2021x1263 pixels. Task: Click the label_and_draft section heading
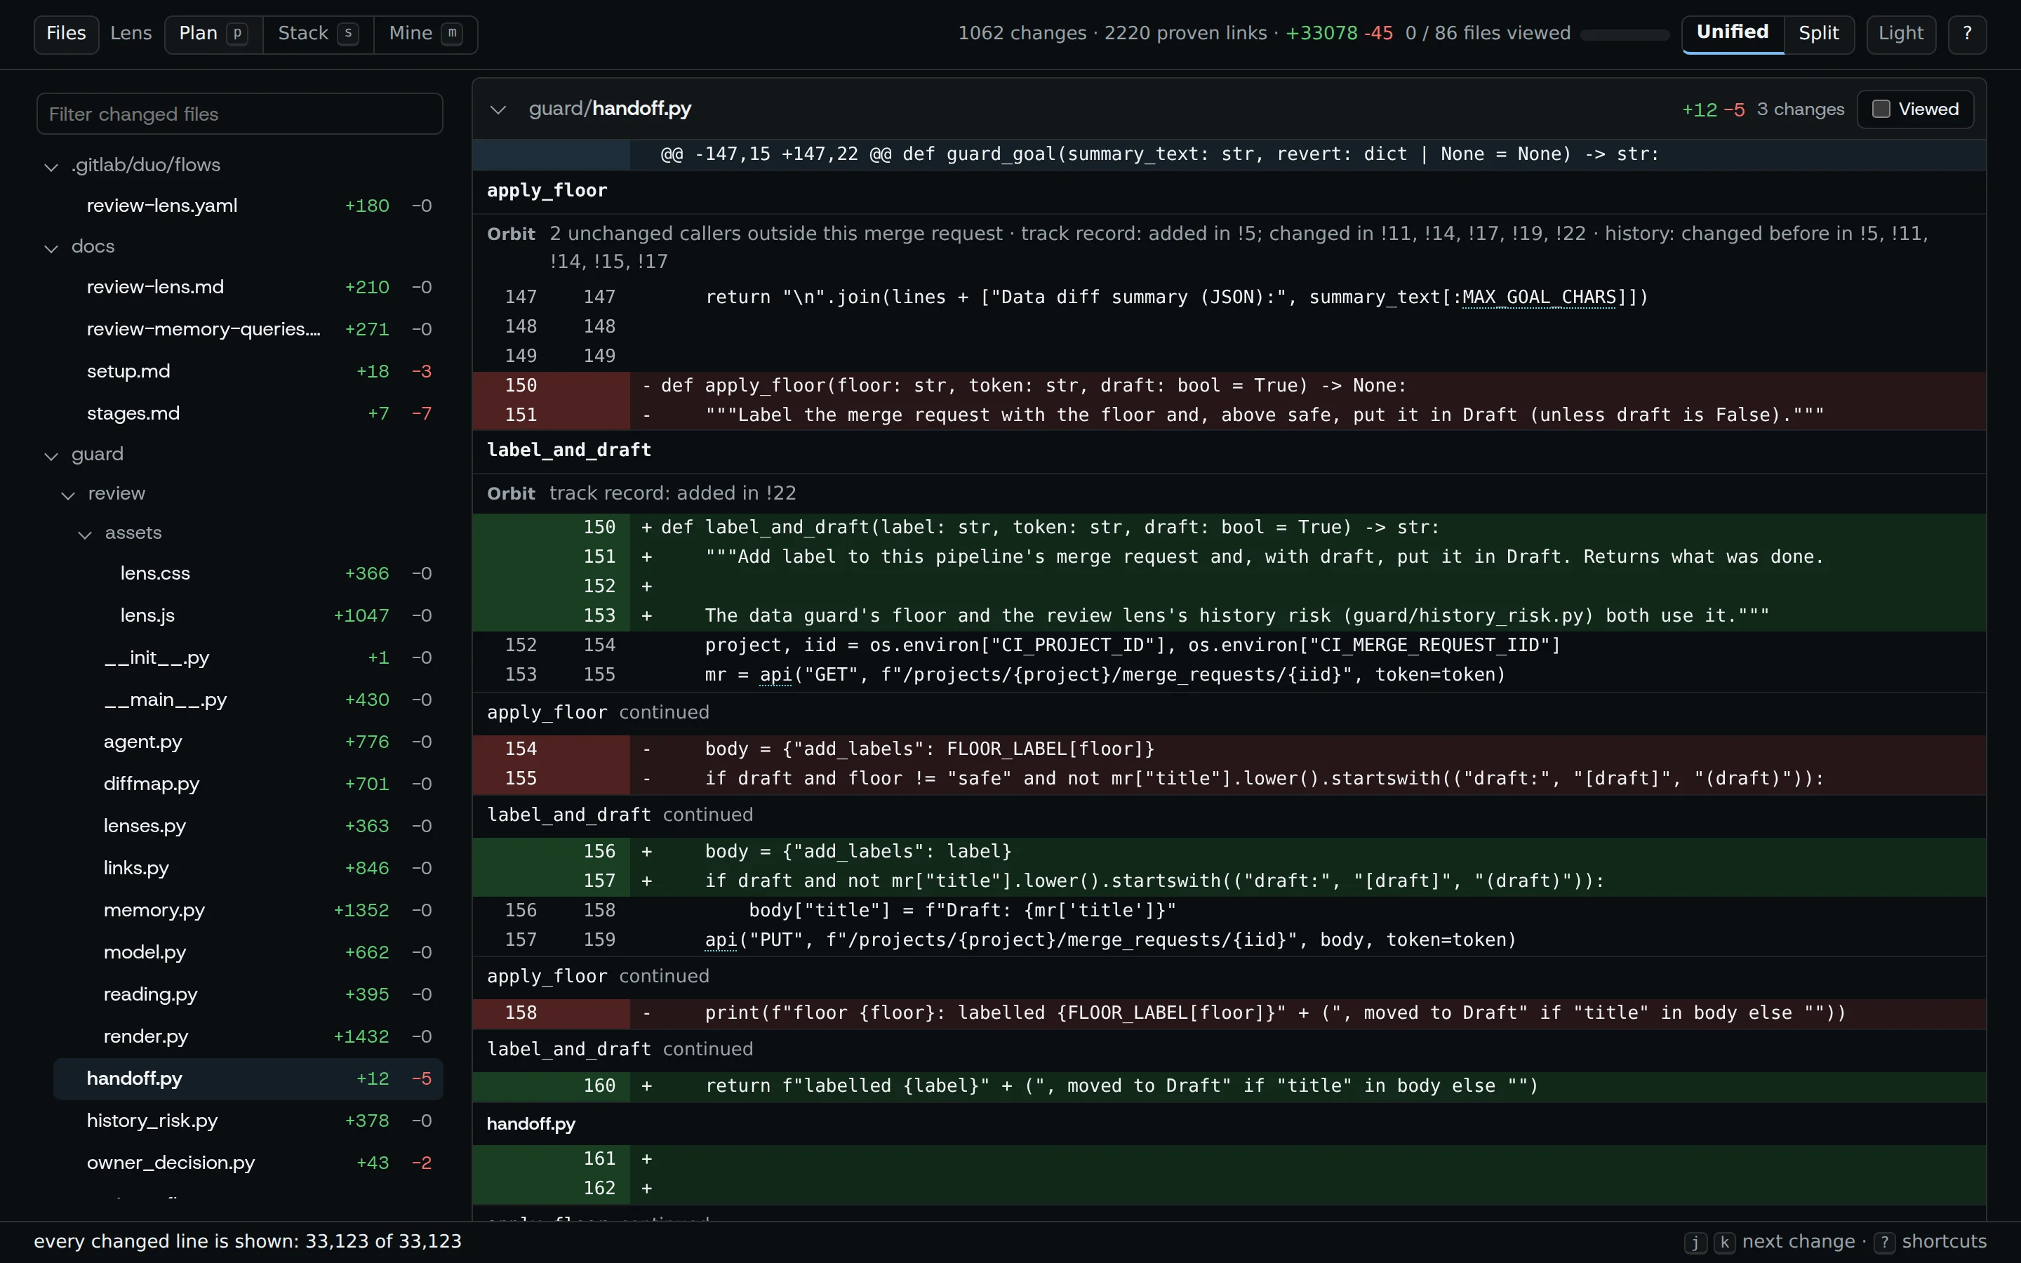point(568,450)
